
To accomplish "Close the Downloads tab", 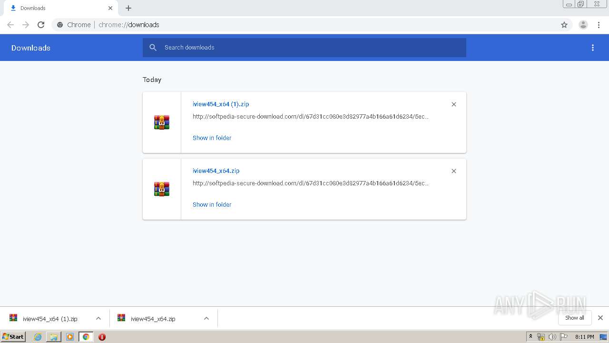I will coord(110,8).
